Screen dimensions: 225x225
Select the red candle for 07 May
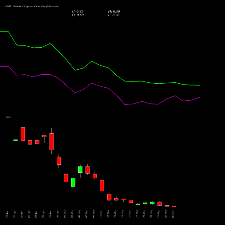click(x=88, y=170)
